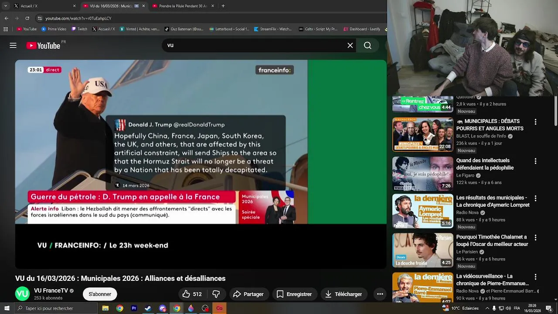Open the notification center icon
This screenshot has width=558, height=314.
[x=549, y=308]
